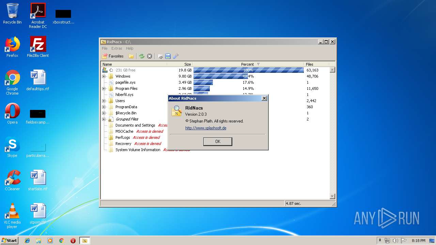Sort by the Files column header

[x=316, y=64]
